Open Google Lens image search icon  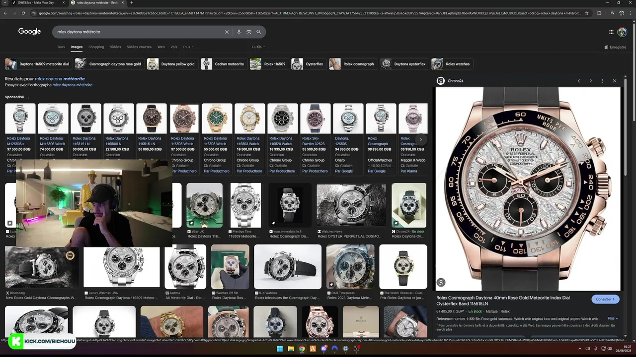pyautogui.click(x=248, y=32)
